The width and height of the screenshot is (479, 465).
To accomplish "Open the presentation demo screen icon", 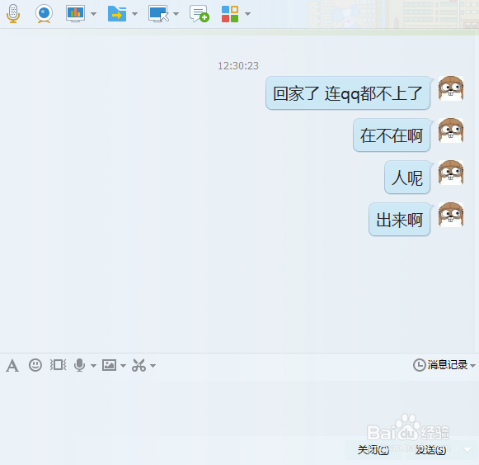I will point(75,14).
